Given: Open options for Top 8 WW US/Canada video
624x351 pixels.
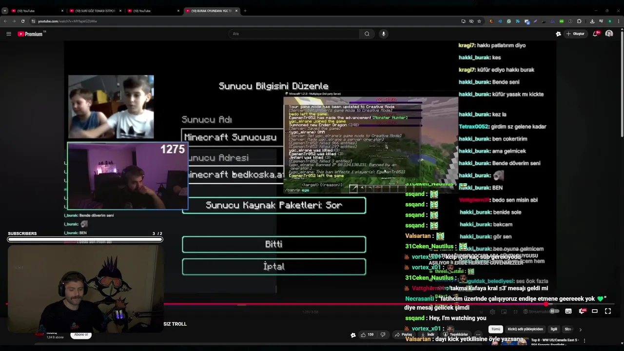Looking at the screenshot, I should click(x=585, y=340).
